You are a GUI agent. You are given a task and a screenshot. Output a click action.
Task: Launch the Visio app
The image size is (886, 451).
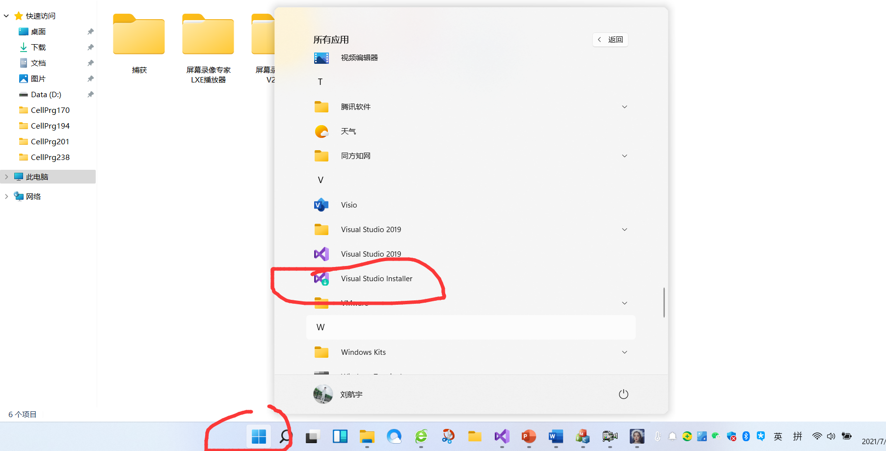[471, 205]
